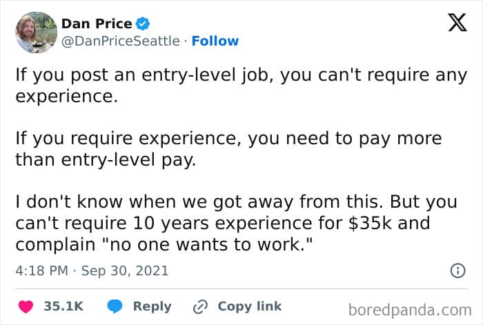The image size is (483, 325).
Task: Click the entry-level job paragraph
Action: coord(241,86)
